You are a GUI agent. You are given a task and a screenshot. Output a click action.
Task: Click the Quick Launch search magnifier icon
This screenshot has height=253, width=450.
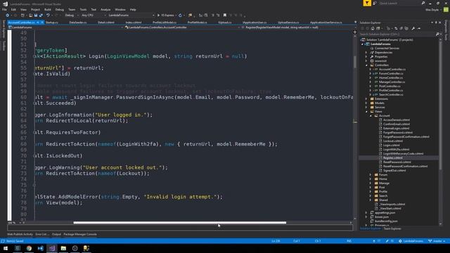pos(423,3)
